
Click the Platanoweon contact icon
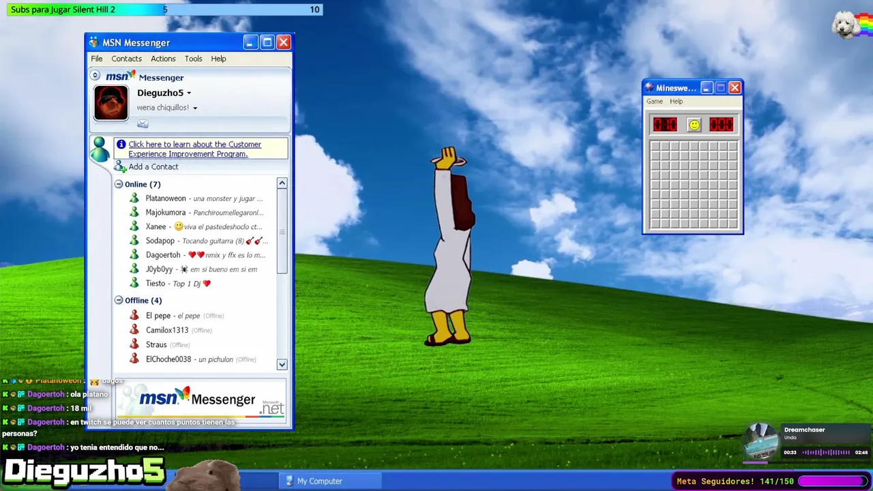[x=134, y=198]
